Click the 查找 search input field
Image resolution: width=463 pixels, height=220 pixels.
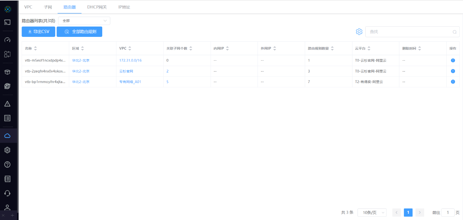(x=410, y=32)
